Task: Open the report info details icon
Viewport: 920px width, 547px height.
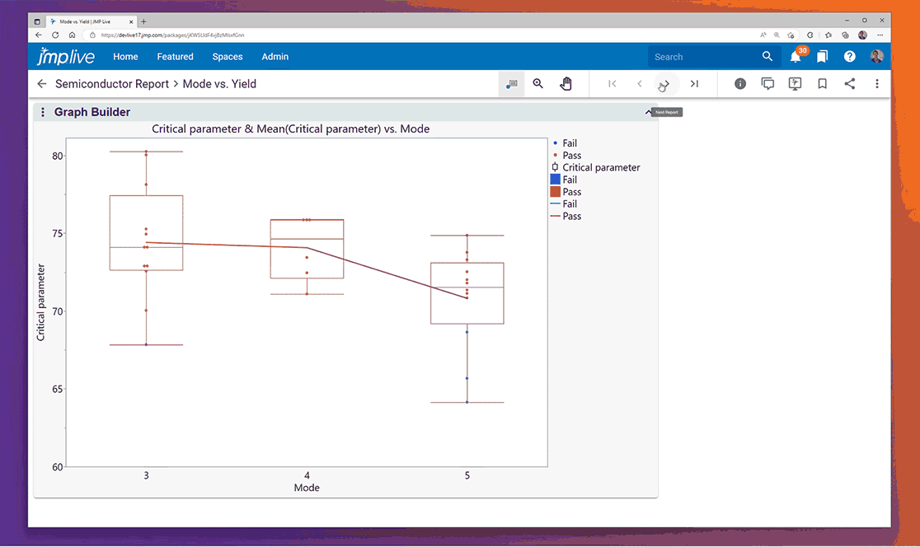Action: 740,84
